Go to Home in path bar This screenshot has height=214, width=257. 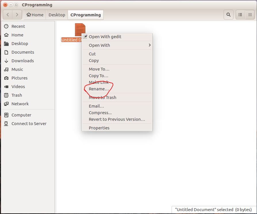pos(35,15)
